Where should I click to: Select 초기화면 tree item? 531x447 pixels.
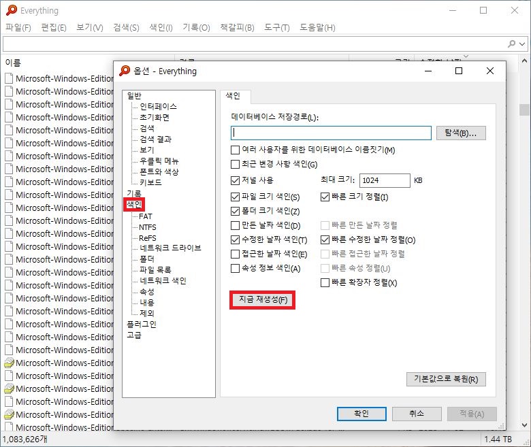[155, 118]
